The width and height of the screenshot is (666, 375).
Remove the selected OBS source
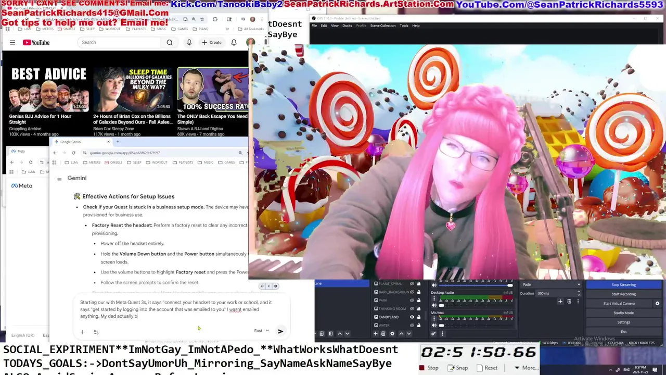tap(384, 334)
